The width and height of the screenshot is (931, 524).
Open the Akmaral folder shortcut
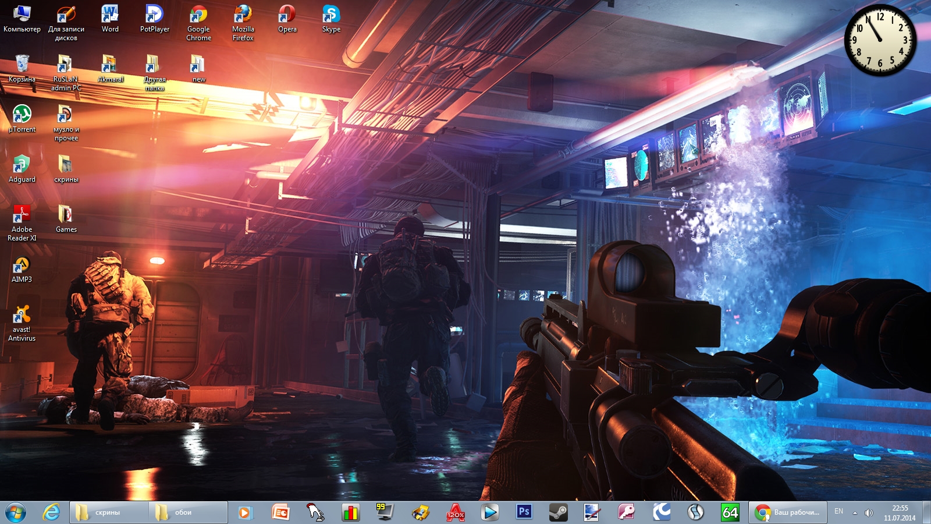coord(110,69)
